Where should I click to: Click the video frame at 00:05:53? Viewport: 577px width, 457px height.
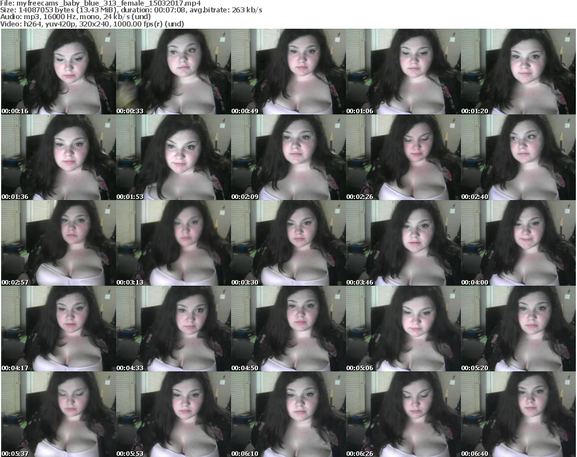point(174,414)
